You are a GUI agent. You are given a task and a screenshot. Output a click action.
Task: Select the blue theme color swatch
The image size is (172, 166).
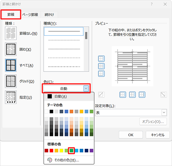tap(66, 111)
